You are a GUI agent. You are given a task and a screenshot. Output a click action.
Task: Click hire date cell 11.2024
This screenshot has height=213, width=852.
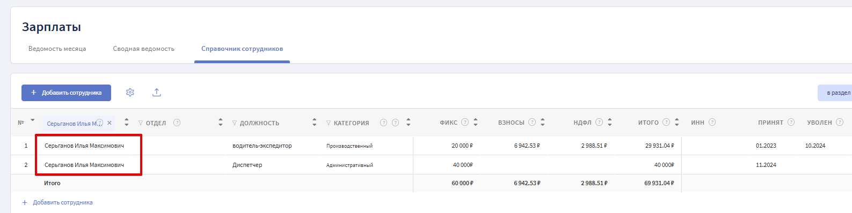coord(766,165)
